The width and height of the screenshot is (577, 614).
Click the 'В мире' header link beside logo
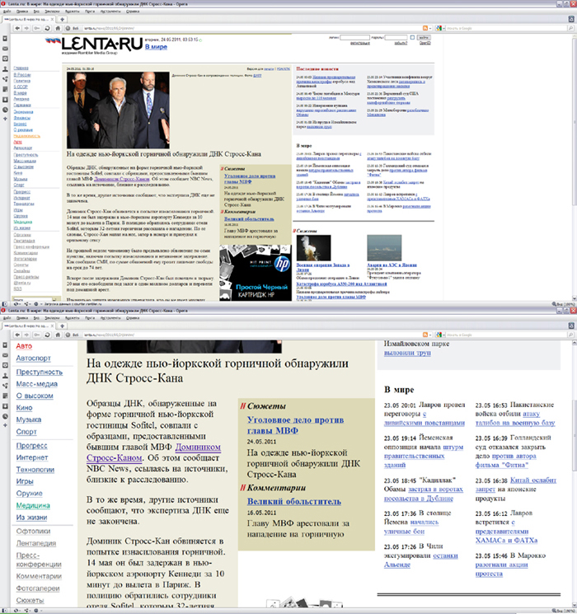pos(158,46)
